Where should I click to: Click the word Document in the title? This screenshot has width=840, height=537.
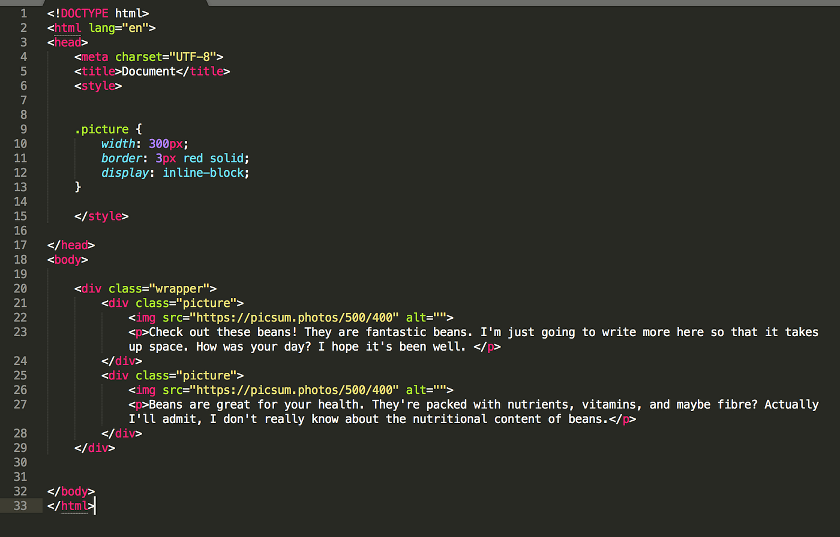(x=149, y=71)
